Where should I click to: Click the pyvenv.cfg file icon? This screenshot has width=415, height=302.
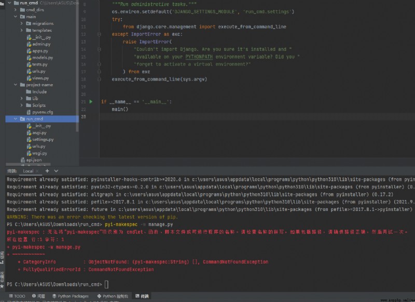pos(29,112)
